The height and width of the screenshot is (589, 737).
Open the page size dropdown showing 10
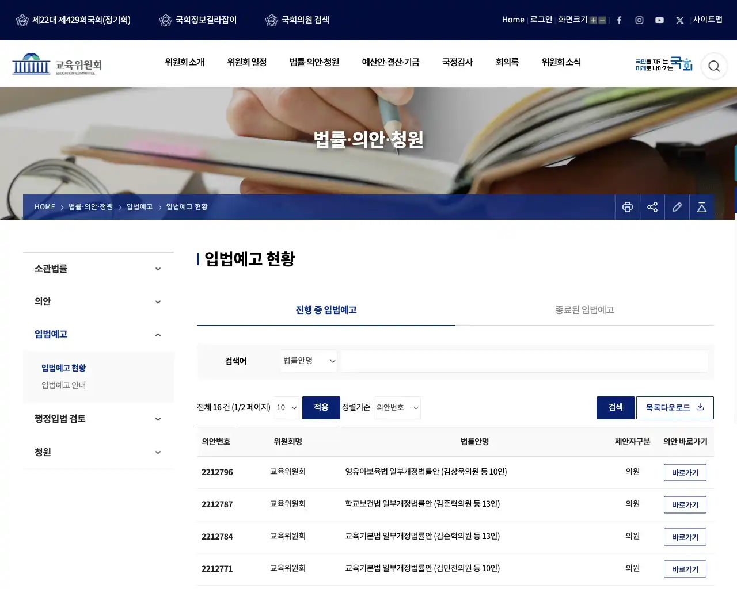pyautogui.click(x=286, y=408)
